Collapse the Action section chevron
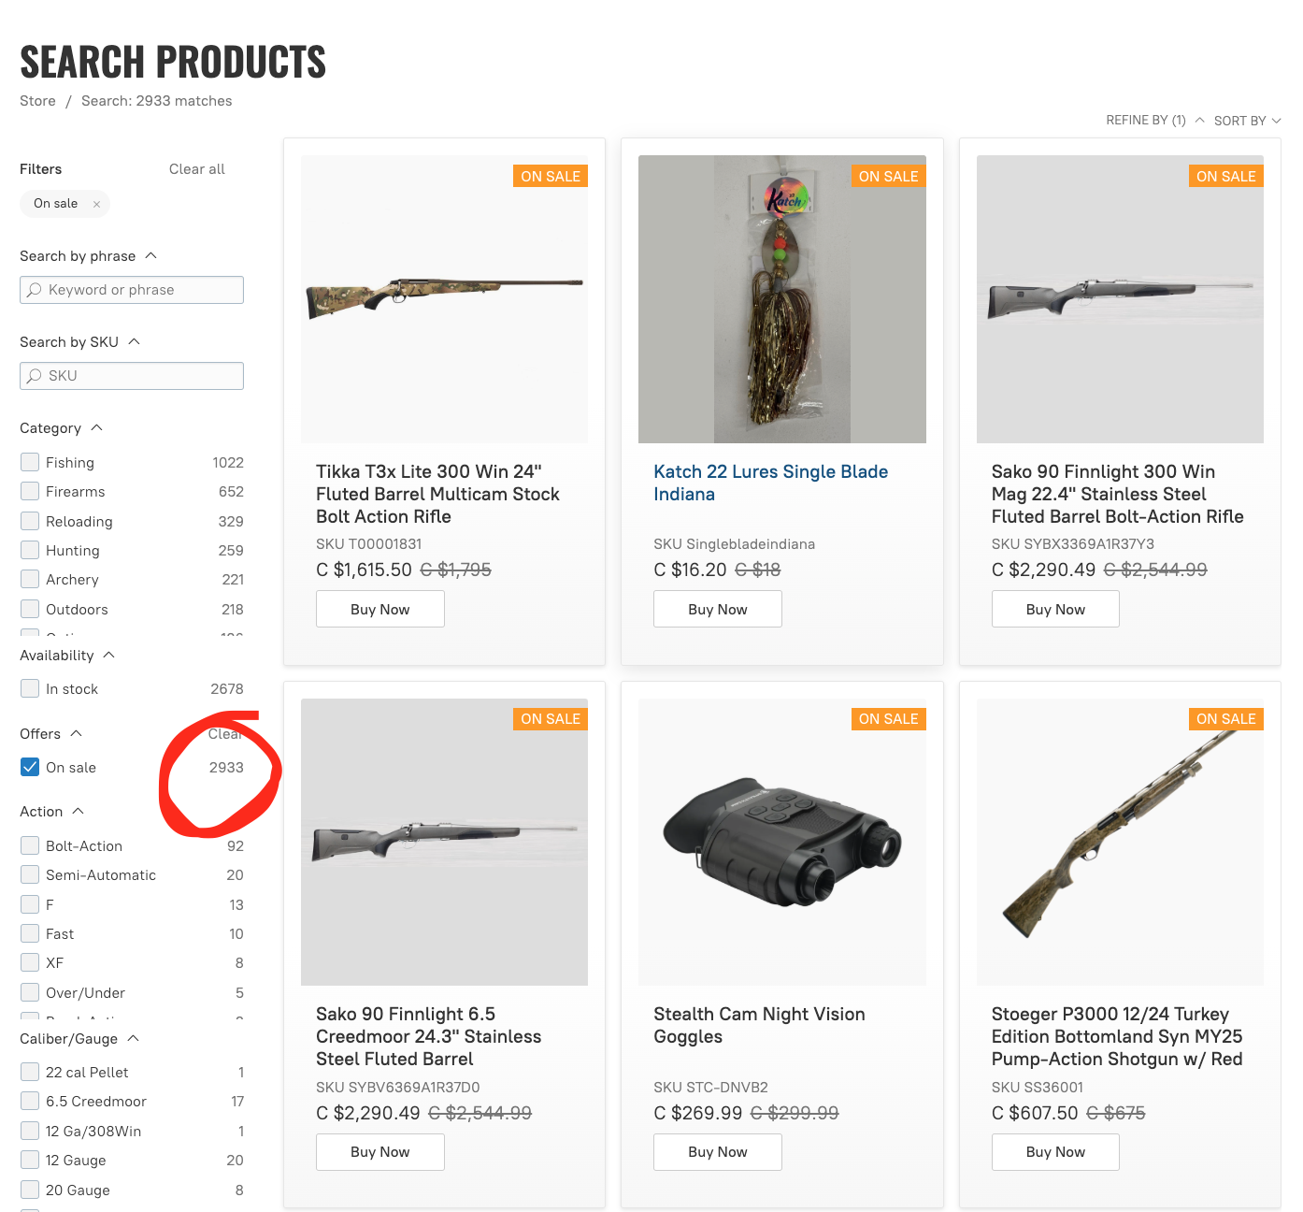Viewport: 1303px width, 1212px height. pyautogui.click(x=79, y=811)
